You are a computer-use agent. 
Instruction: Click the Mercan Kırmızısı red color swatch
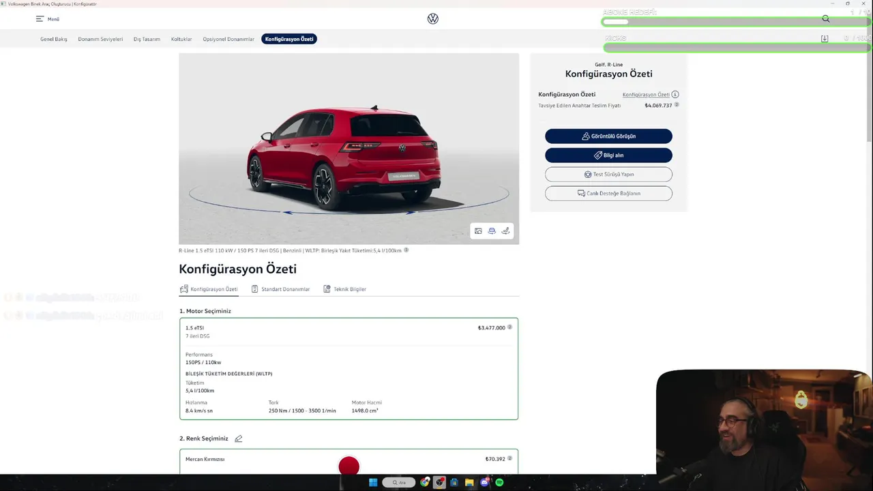point(349,466)
